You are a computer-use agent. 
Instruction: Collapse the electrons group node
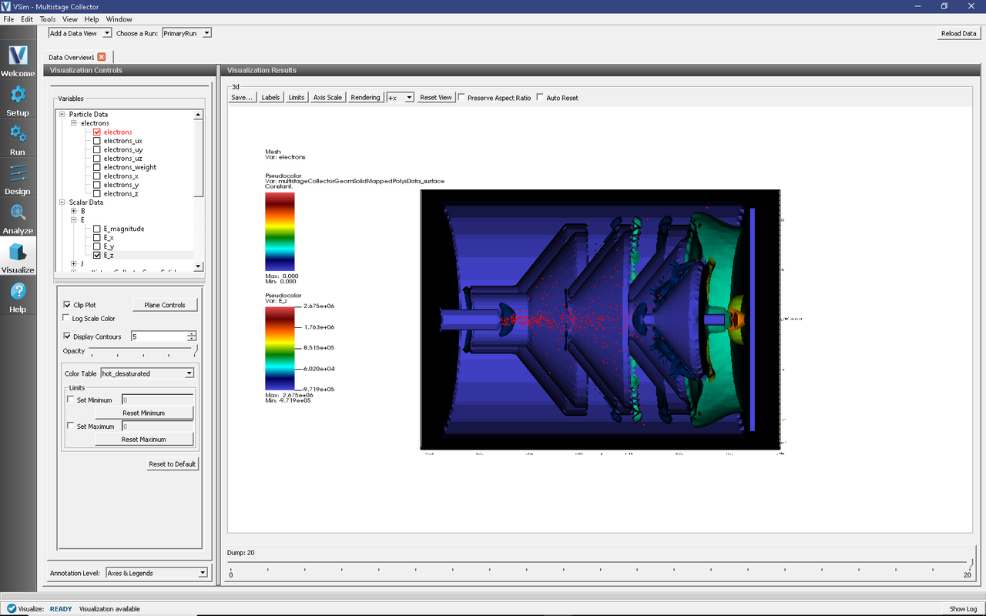point(73,123)
